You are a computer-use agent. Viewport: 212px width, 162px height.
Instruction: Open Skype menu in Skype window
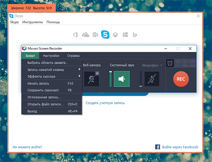(x=14, y=22)
